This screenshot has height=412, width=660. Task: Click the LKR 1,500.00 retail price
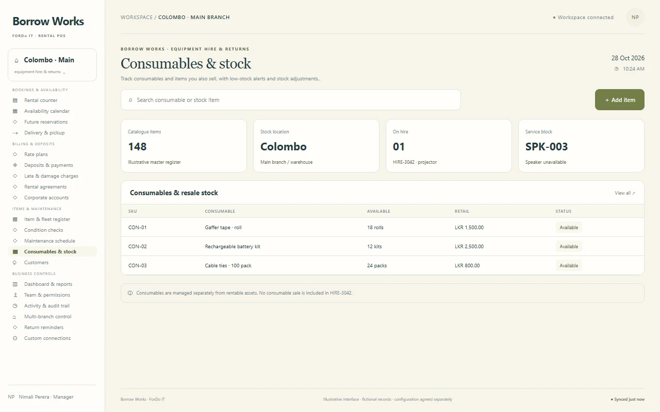(469, 228)
